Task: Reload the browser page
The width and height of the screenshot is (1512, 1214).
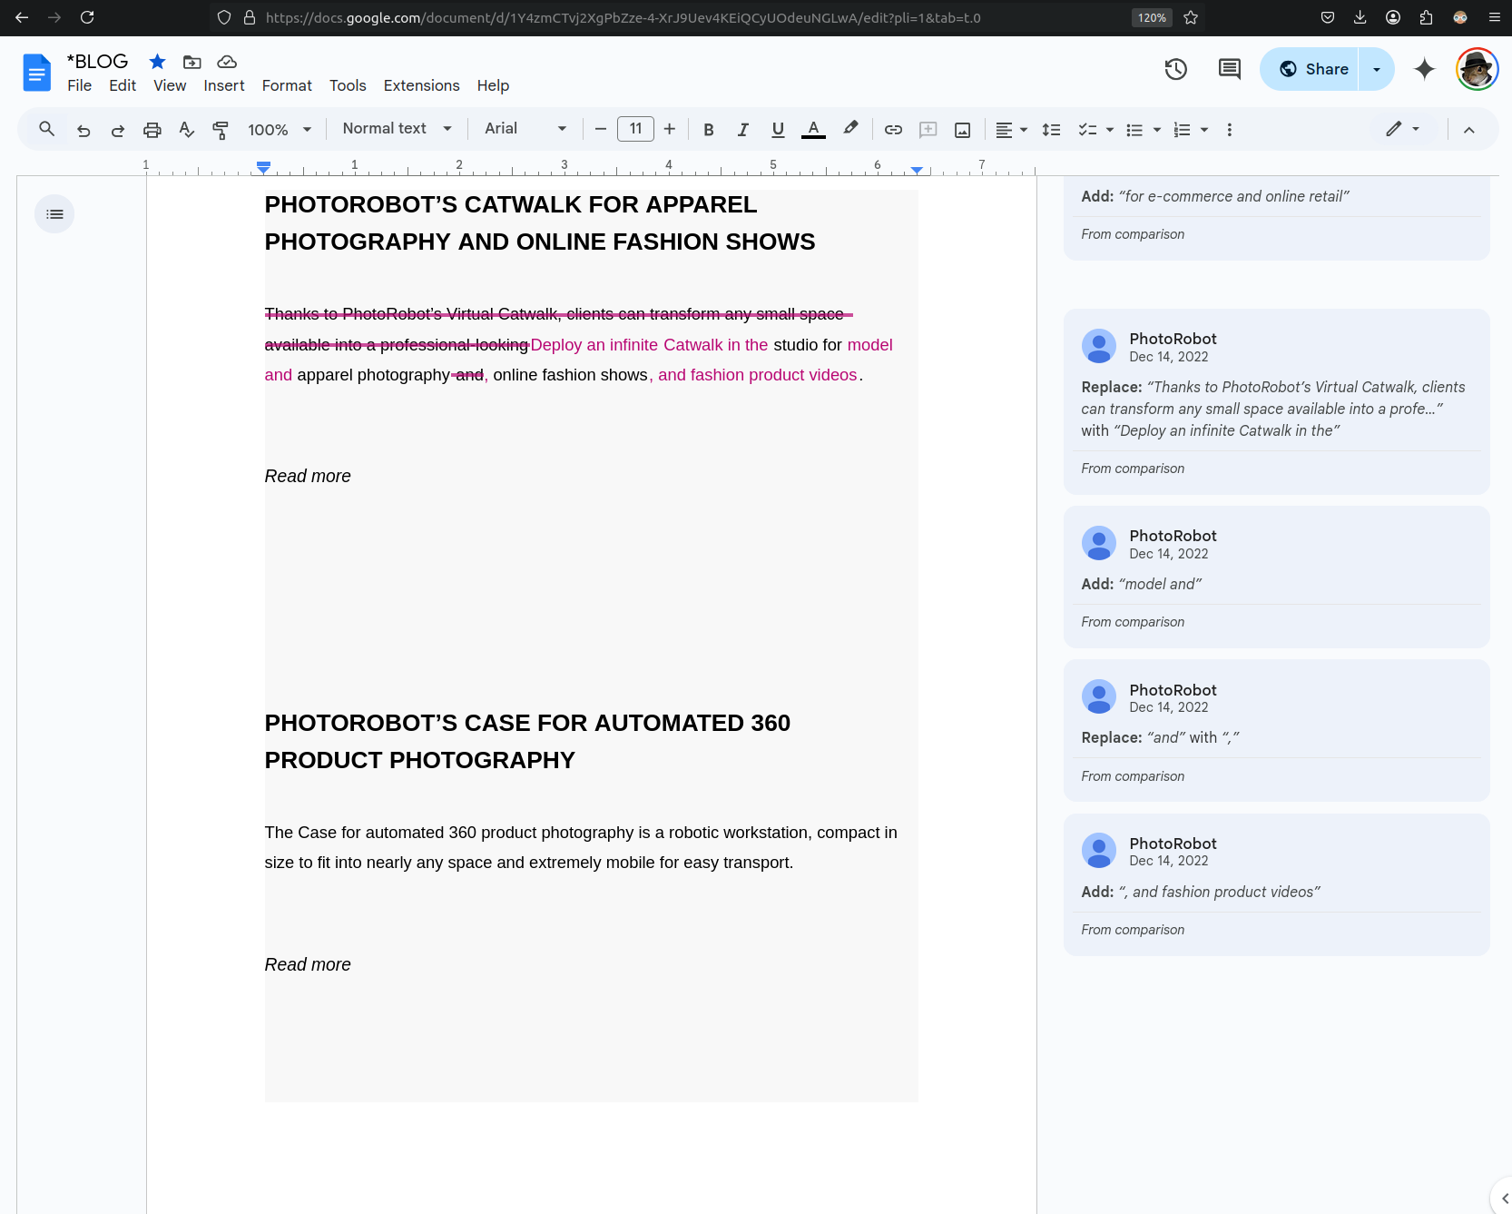Action: [x=87, y=17]
